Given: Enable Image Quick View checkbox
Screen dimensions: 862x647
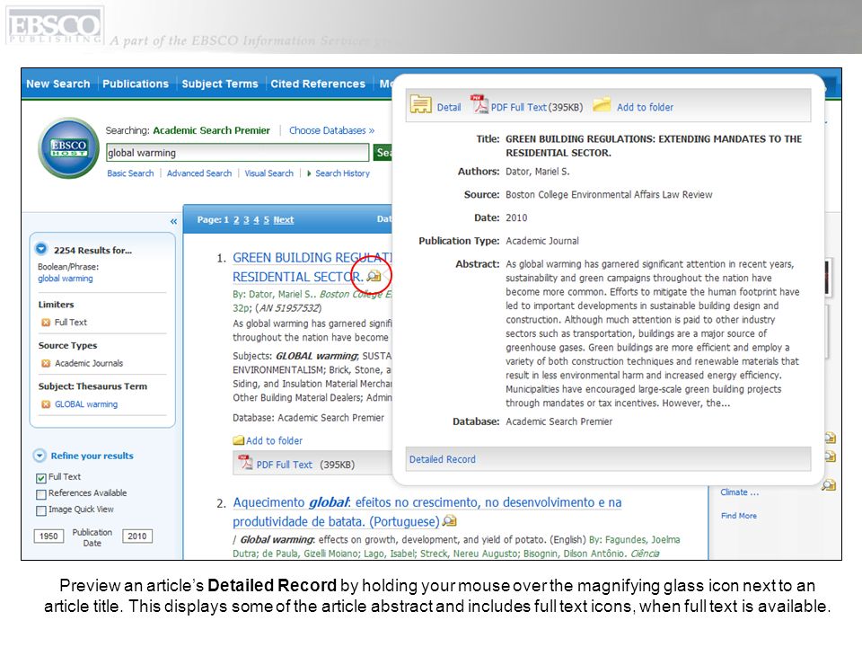Looking at the screenshot, I should pyautogui.click(x=41, y=510).
